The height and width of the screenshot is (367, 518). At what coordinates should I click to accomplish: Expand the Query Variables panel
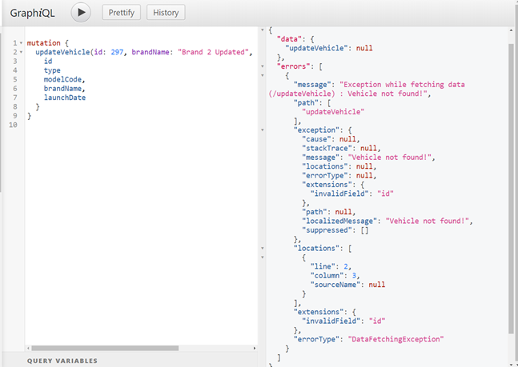(x=62, y=361)
